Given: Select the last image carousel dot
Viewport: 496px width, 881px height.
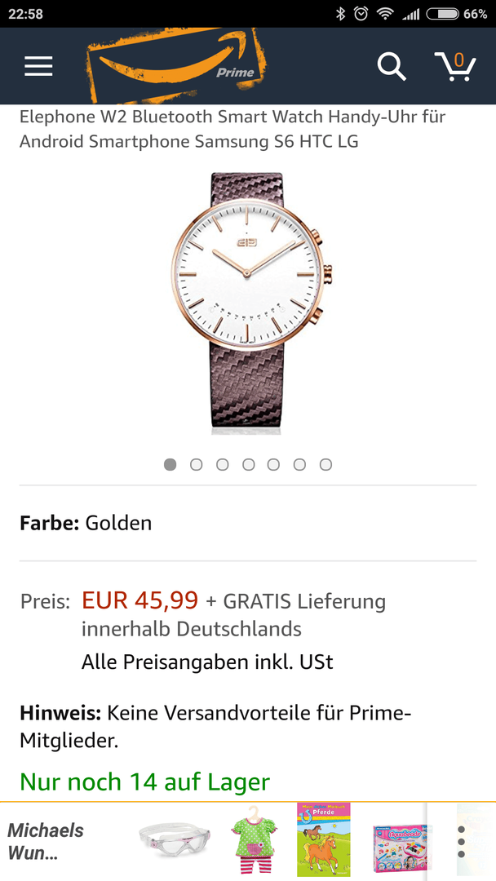Looking at the screenshot, I should pos(325,465).
